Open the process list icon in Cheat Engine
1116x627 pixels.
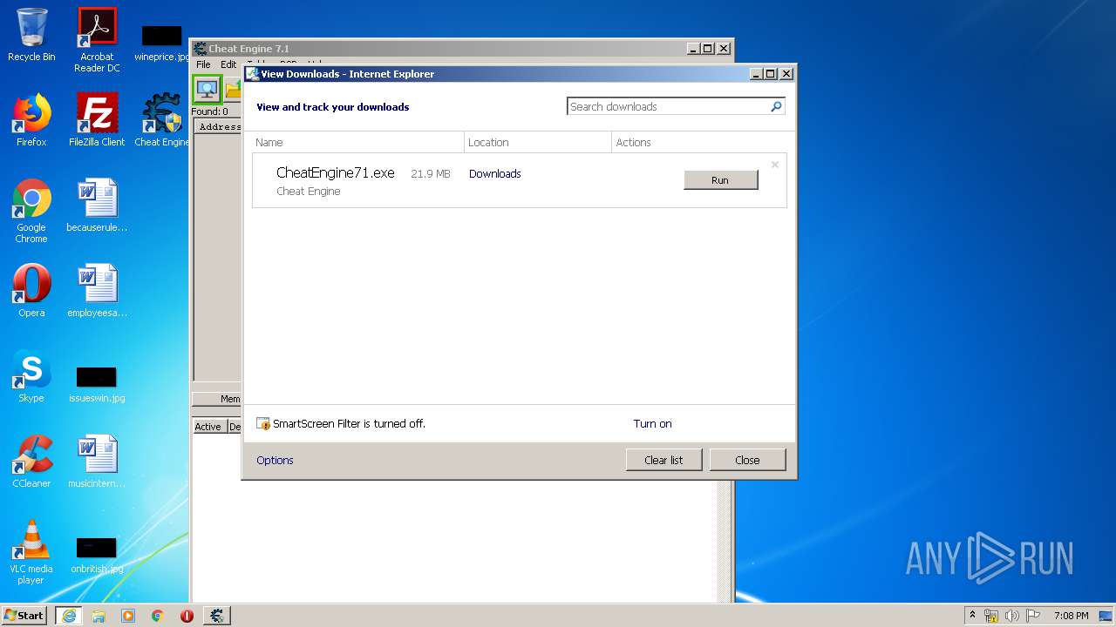point(208,89)
